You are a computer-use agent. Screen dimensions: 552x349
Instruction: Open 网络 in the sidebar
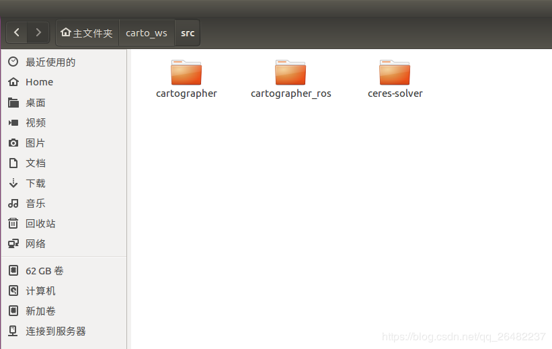(x=36, y=243)
